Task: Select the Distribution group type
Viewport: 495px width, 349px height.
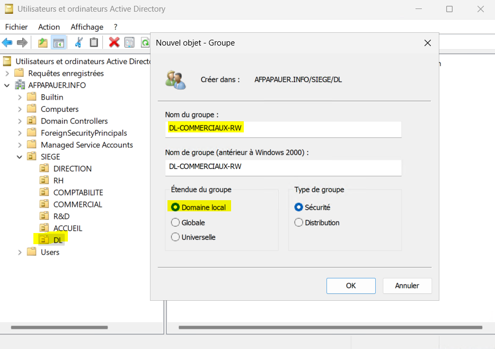Action: (299, 222)
